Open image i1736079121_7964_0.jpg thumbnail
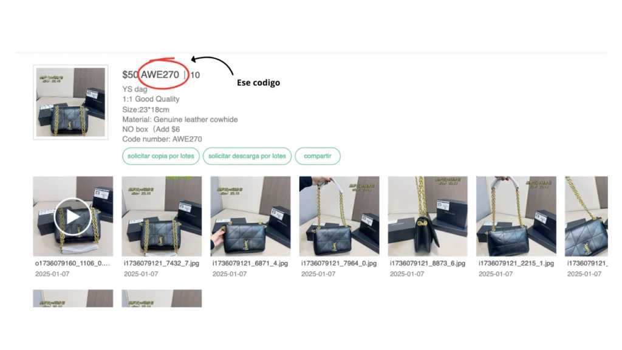 tap(339, 217)
